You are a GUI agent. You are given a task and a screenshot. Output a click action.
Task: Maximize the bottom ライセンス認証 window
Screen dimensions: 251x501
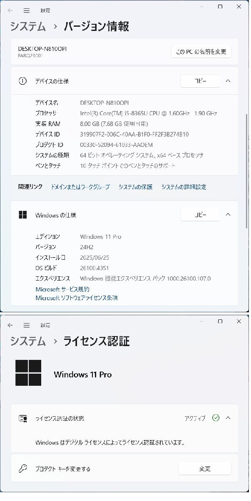[220, 321]
